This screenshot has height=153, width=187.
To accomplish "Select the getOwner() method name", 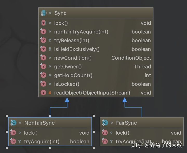I will point(68,67).
